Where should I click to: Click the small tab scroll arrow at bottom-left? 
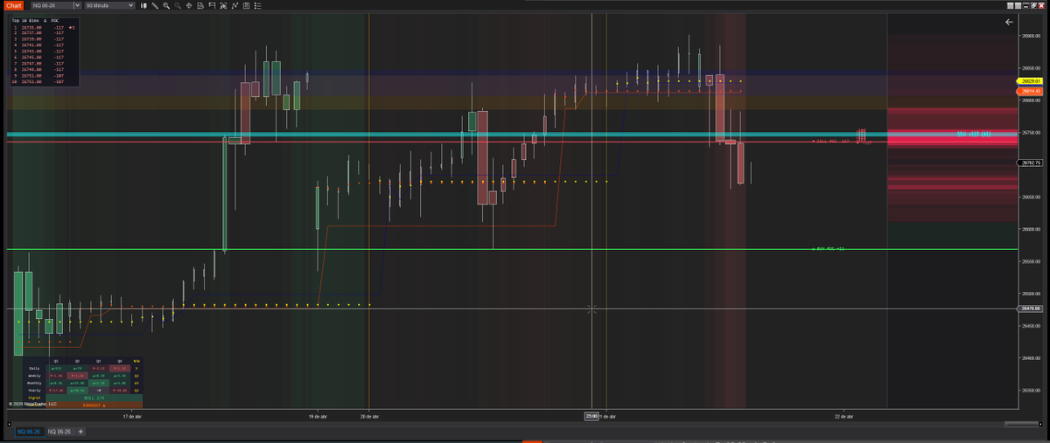tap(10, 424)
